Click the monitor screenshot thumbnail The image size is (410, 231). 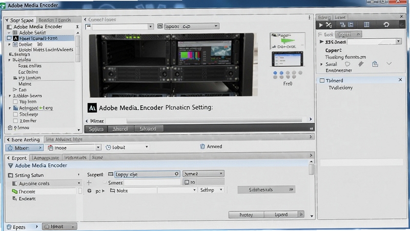coord(288,59)
